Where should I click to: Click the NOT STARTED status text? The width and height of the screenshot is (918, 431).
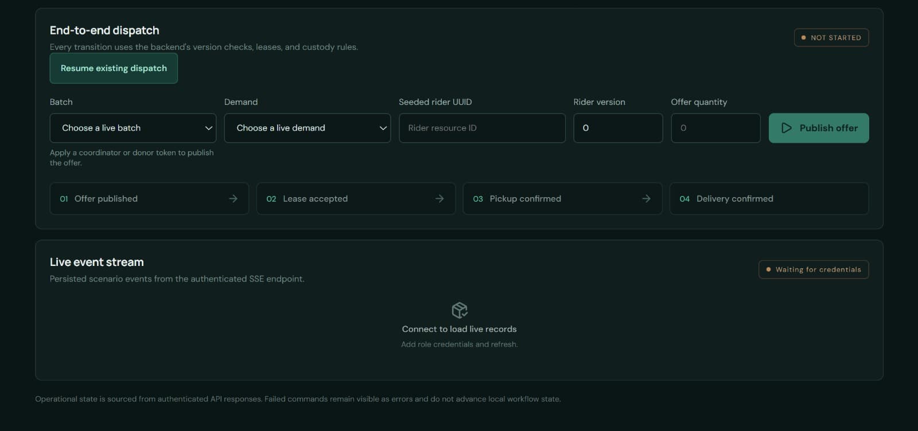836,38
